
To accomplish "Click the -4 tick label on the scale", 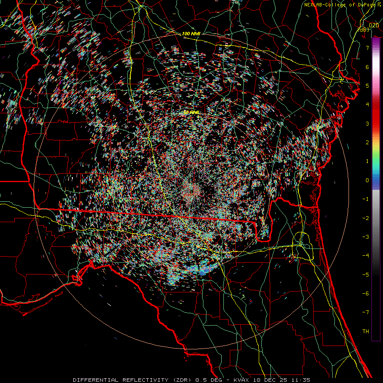I will [x=366, y=256].
